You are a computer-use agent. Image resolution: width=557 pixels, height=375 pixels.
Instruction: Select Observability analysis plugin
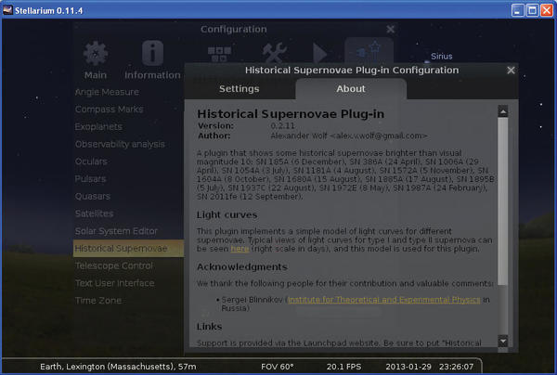point(120,144)
